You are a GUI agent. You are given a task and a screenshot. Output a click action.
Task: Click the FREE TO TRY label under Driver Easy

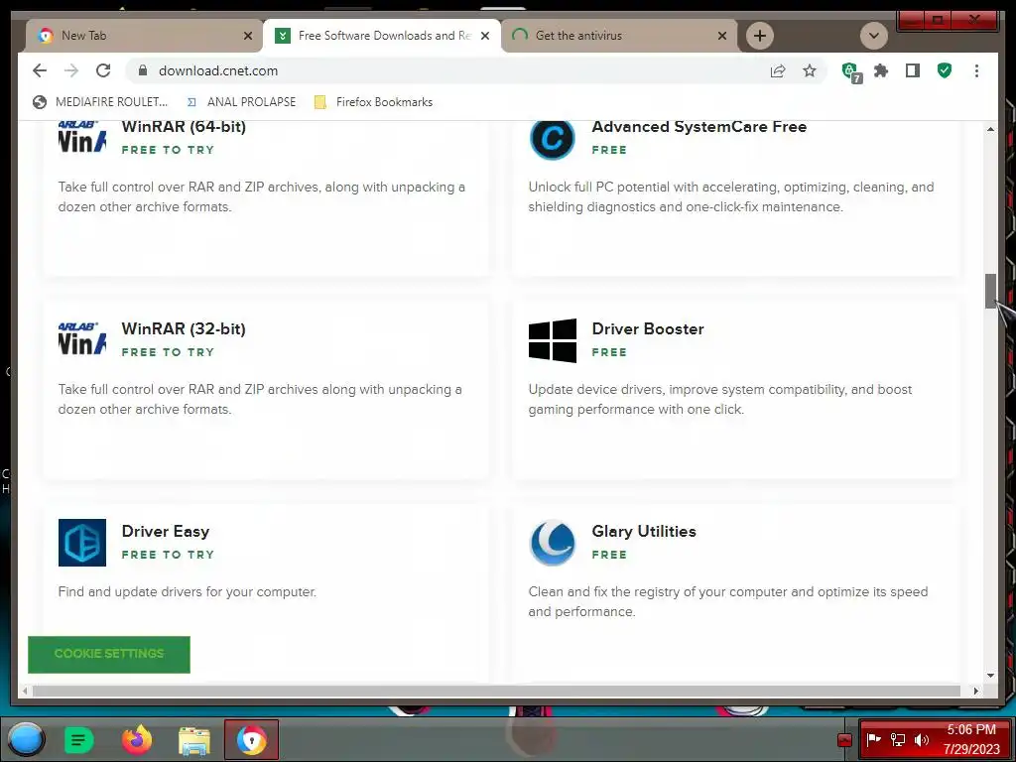pos(168,555)
